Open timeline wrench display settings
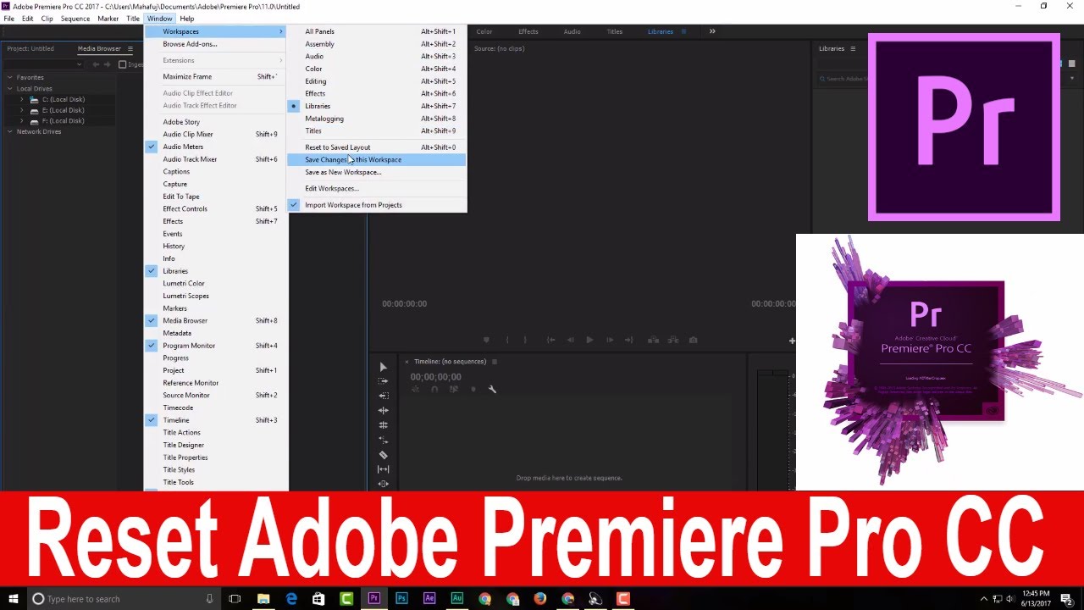 pyautogui.click(x=492, y=390)
